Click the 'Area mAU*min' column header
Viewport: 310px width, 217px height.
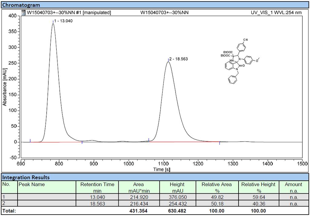point(139,187)
